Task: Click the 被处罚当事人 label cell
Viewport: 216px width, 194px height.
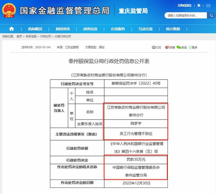Action: 59,108
